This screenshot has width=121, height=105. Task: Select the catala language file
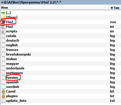11,36
